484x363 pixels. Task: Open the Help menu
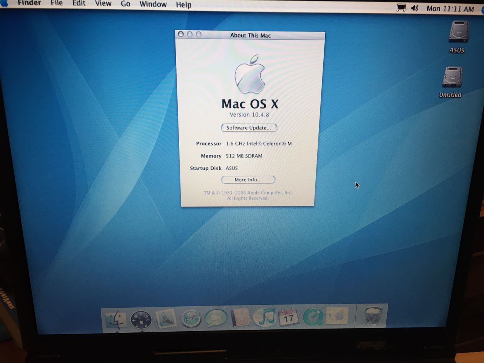pyautogui.click(x=183, y=5)
